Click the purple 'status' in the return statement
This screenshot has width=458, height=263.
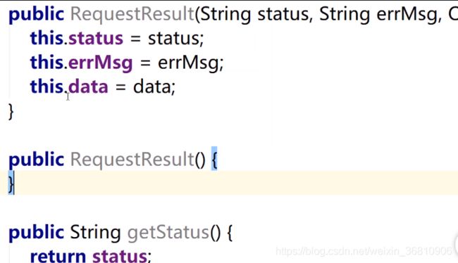[120, 255]
